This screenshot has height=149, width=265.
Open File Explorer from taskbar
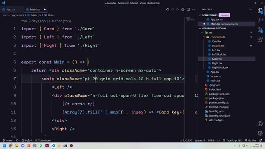coord(17,146)
